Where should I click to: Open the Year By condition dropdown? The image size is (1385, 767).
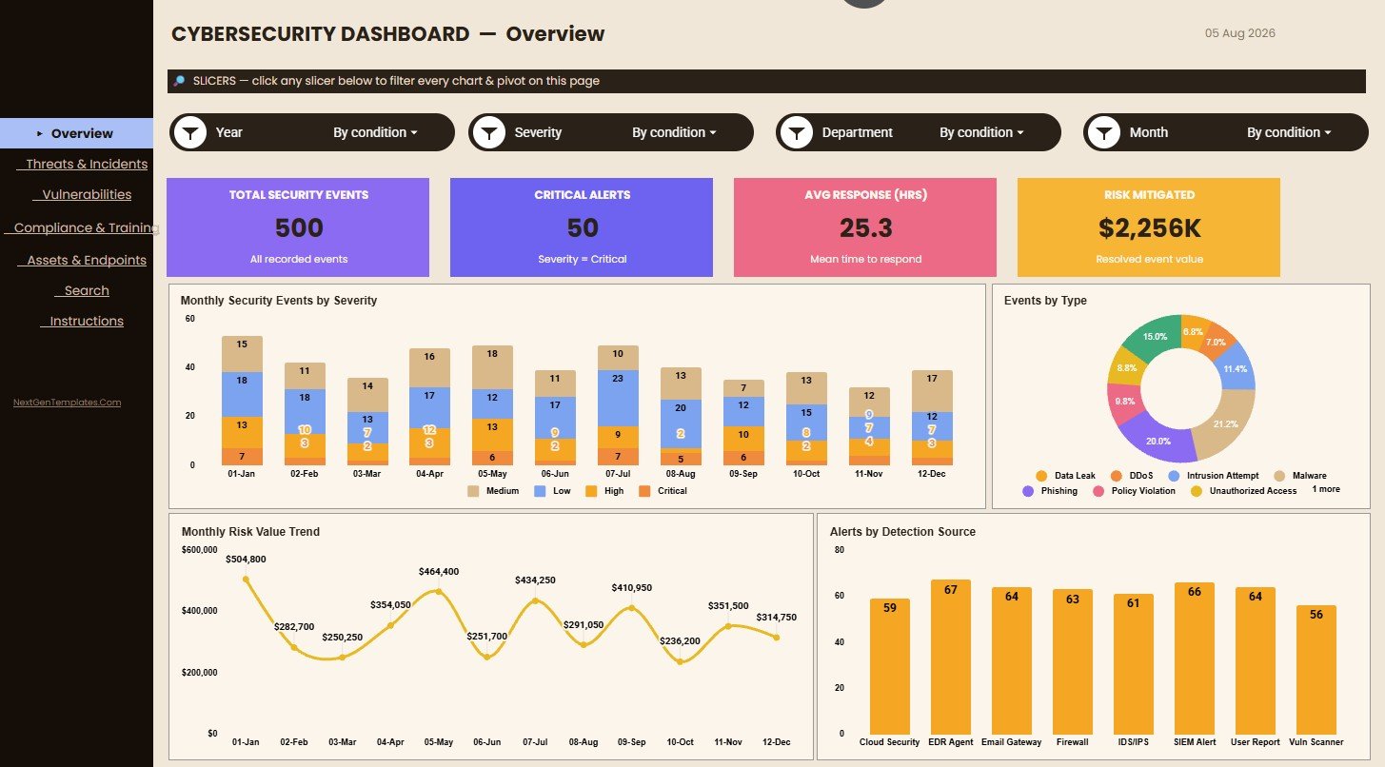(x=375, y=132)
